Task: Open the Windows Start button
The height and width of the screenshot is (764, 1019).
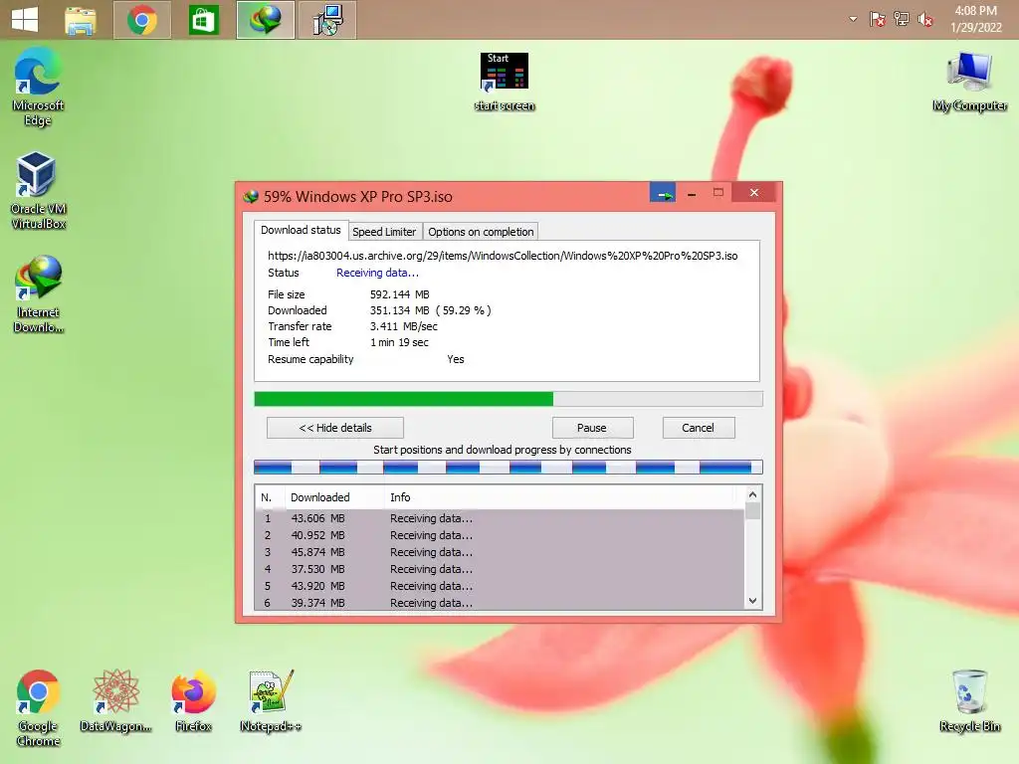Action: [x=25, y=20]
